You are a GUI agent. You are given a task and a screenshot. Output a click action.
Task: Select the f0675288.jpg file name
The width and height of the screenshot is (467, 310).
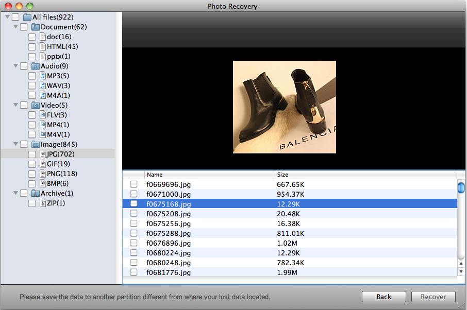tap(169, 234)
